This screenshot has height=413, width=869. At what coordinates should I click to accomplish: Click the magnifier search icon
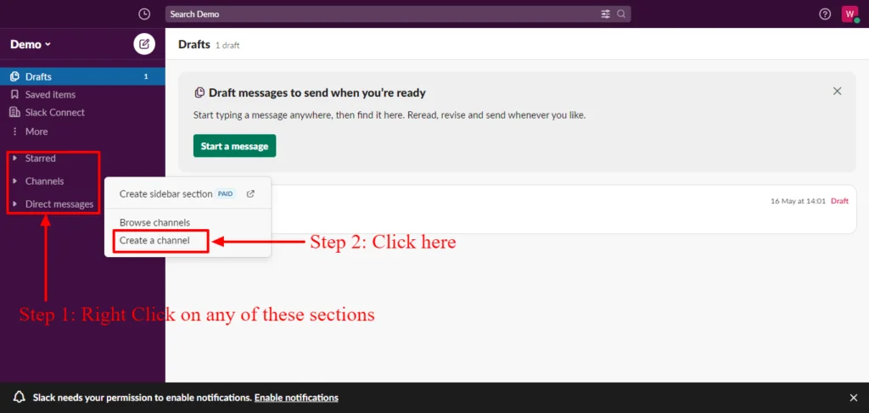pyautogui.click(x=621, y=14)
